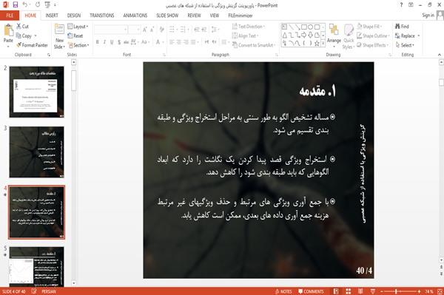Open the REVIEW tab
Screen dimensions: 444x295
coord(194,16)
